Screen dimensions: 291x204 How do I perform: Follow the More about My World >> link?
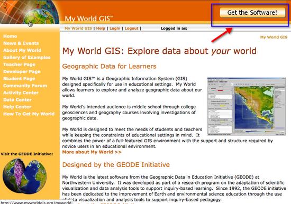click(92, 152)
